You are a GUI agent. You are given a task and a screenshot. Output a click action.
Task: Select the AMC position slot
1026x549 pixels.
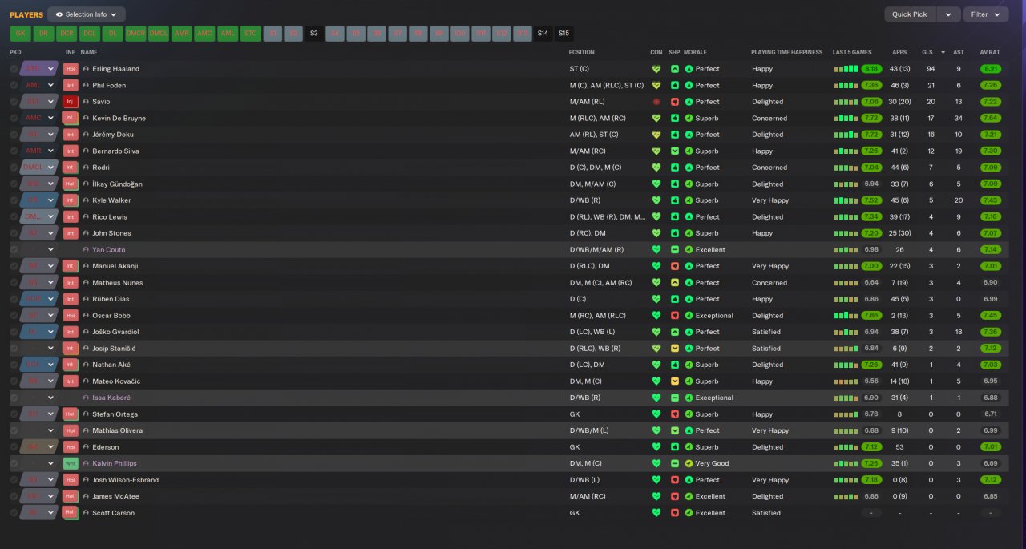204,34
